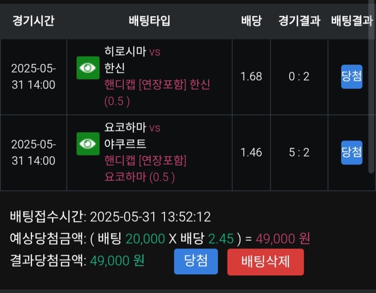This screenshot has height=293, width=376.
Task: Click the 당첨 badge in the 요코하마 row
Action: coord(352,152)
